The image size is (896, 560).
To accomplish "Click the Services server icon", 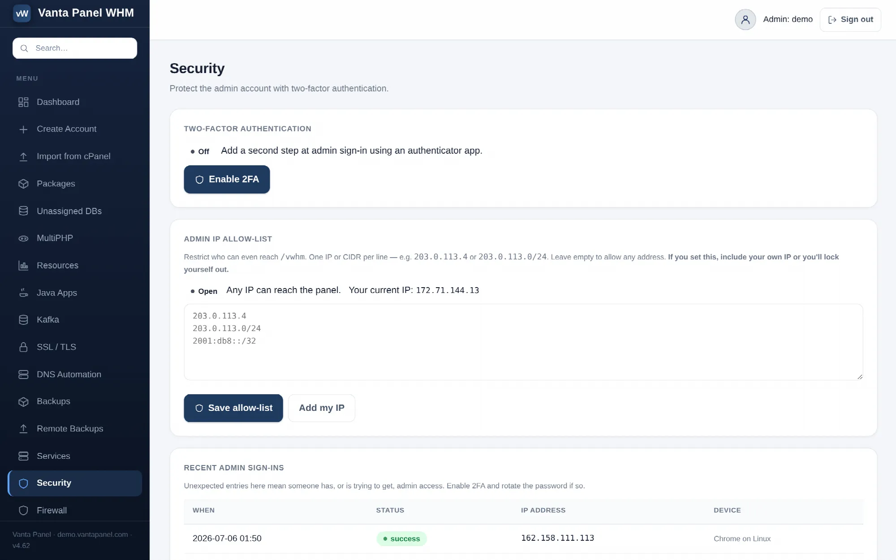I will pos(23,456).
